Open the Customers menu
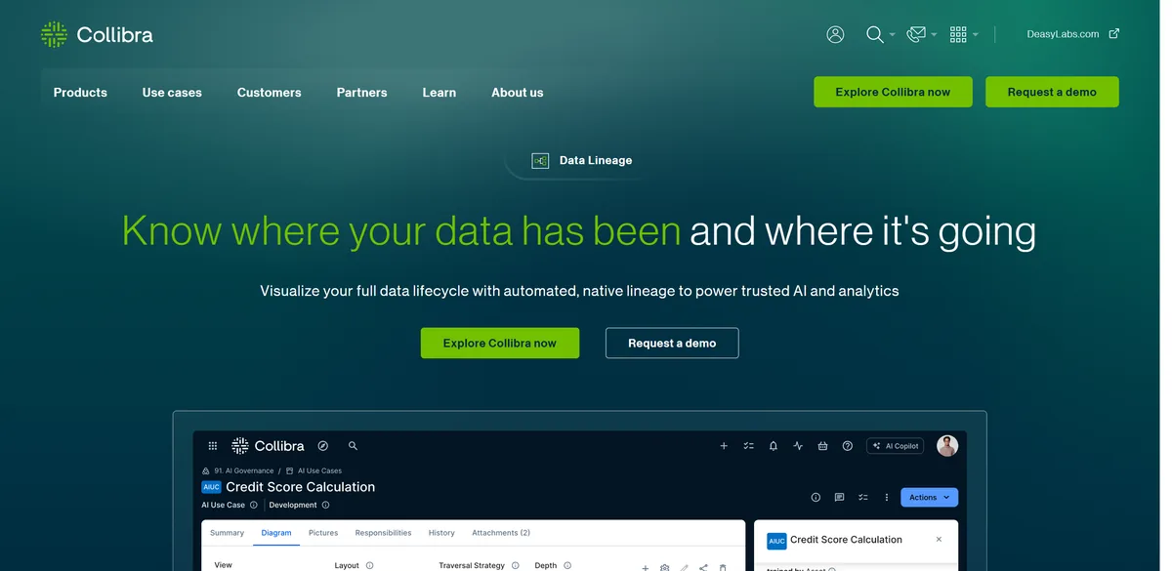1172x571 pixels. 269,92
